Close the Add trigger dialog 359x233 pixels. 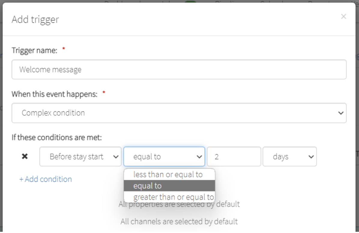[343, 17]
